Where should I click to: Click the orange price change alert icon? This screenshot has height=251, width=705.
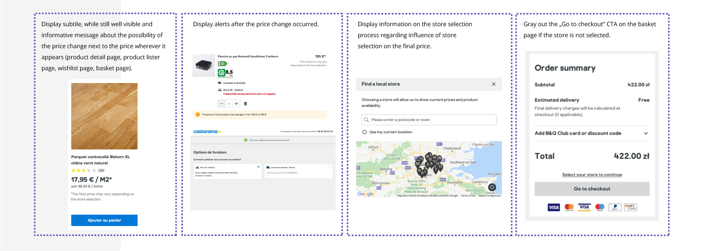click(x=198, y=114)
